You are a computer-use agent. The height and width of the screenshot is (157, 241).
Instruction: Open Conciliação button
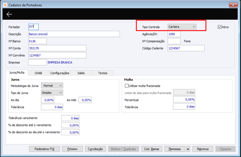pyautogui.click(x=95, y=149)
